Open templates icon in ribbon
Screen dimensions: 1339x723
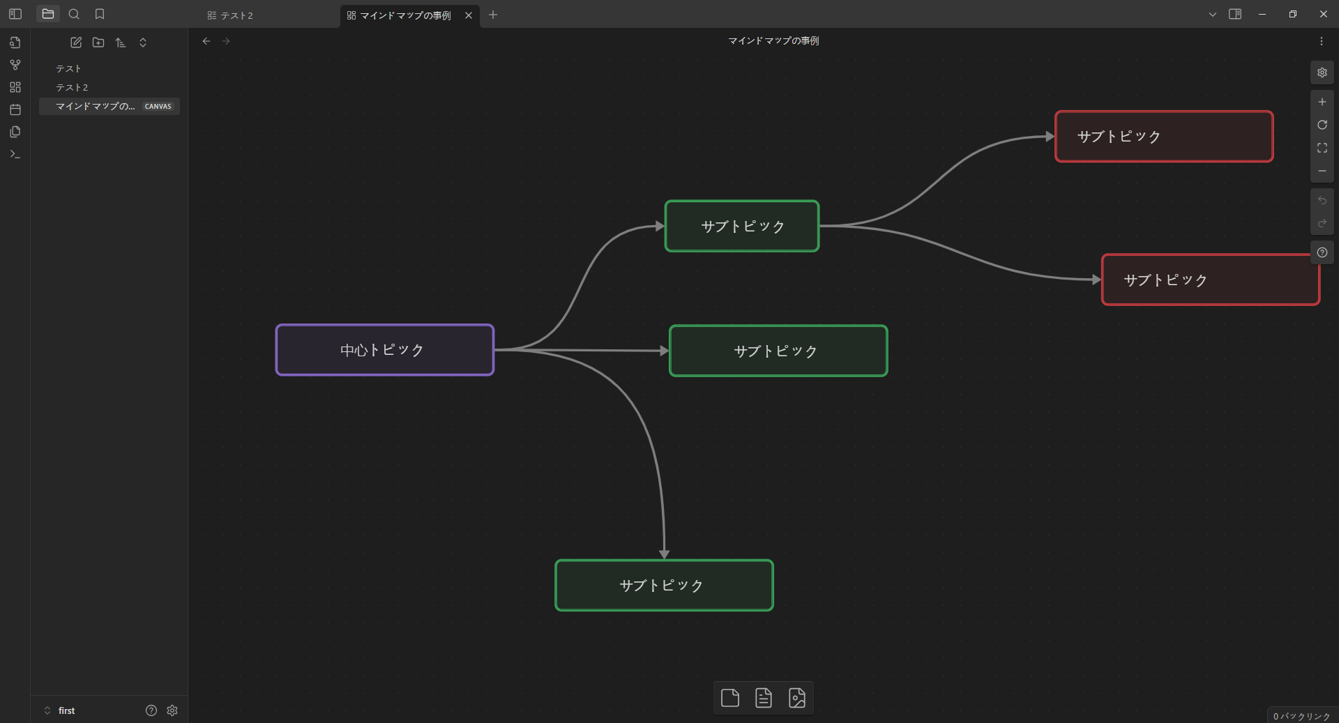[15, 132]
